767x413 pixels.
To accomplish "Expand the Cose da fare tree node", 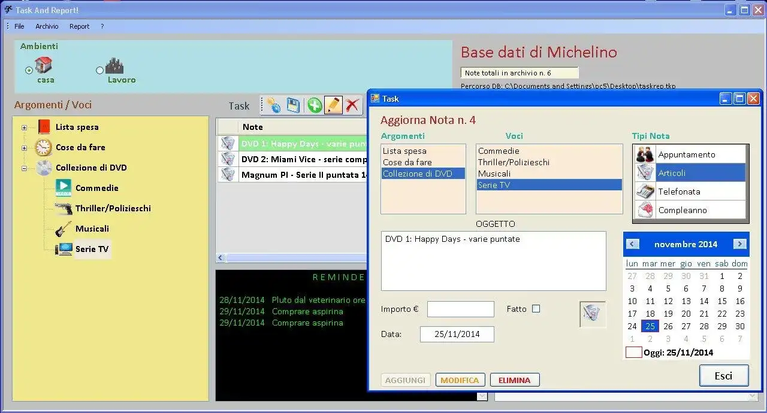I will tap(24, 148).
